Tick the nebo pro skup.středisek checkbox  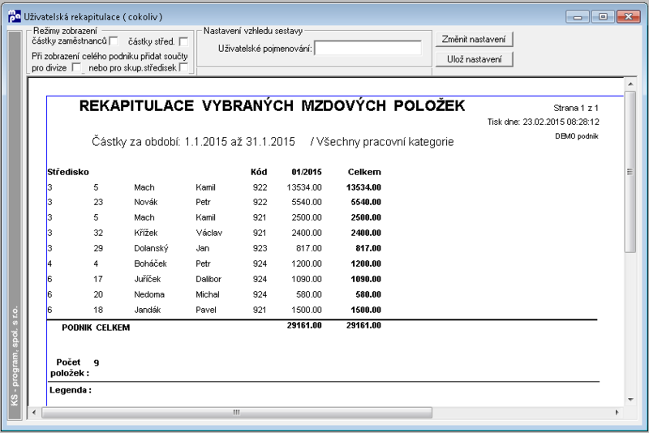184,67
